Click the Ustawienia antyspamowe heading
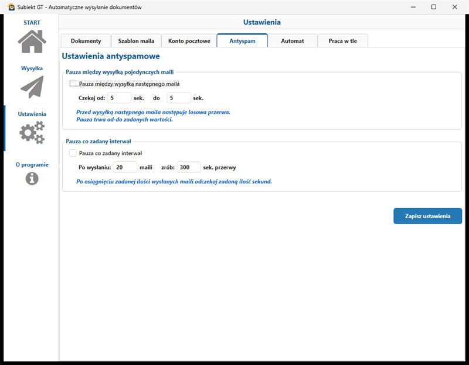The image size is (469, 365). click(x=111, y=56)
